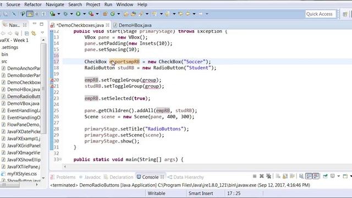Switch to the Data Hierarchy tab

(188, 177)
